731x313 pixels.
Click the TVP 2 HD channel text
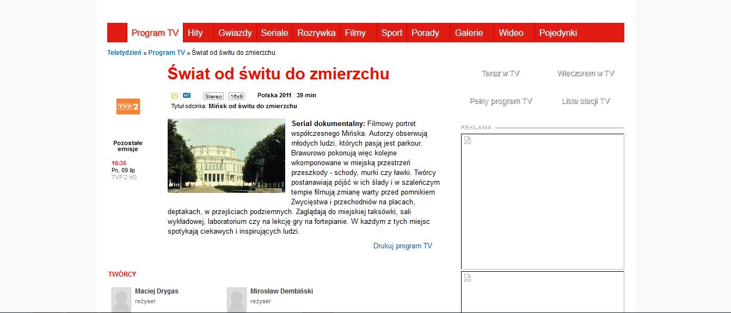tap(124, 177)
